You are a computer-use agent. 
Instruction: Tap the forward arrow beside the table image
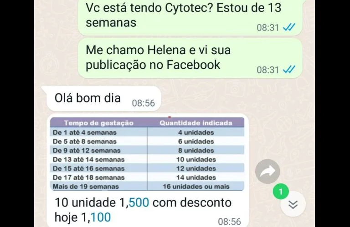[x=268, y=172]
